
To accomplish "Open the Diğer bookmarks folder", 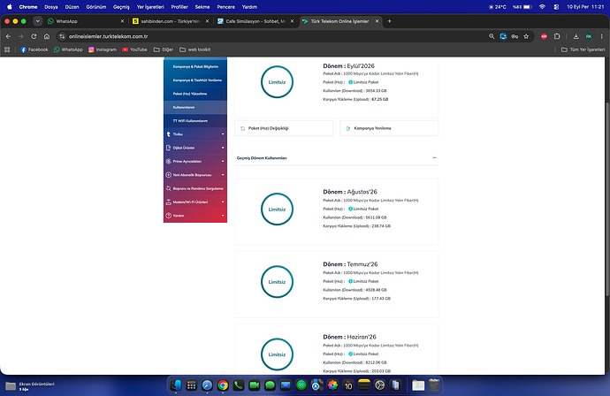I will 164,49.
